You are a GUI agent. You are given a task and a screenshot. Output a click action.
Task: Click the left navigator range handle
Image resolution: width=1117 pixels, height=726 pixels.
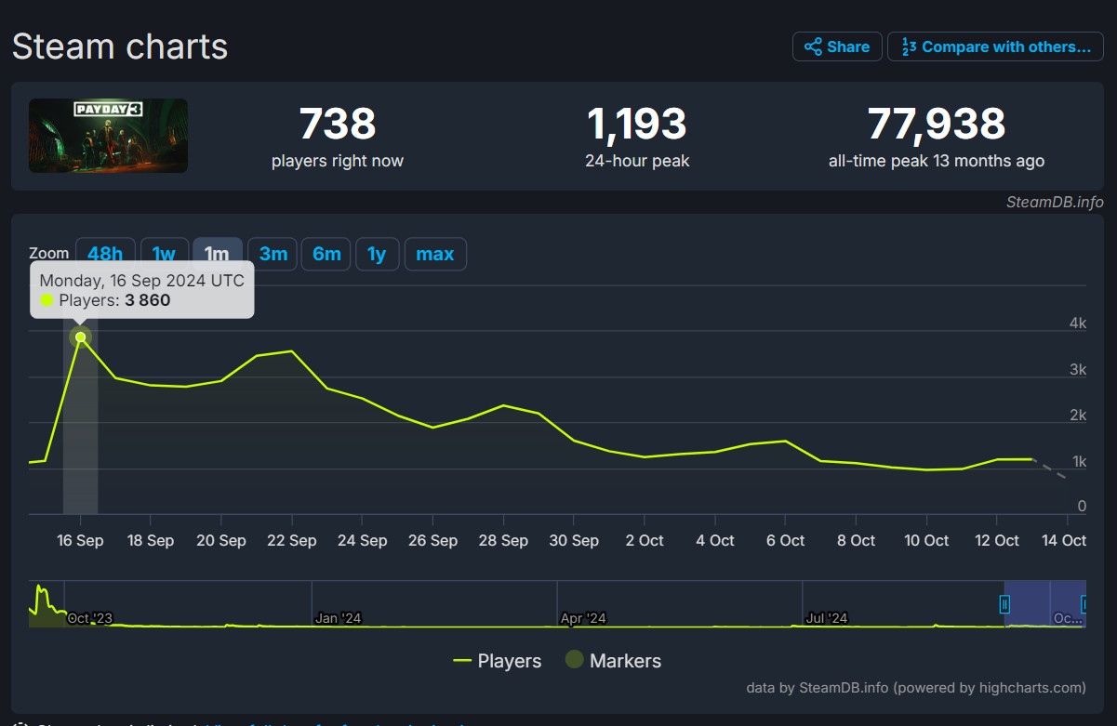pyautogui.click(x=1004, y=604)
